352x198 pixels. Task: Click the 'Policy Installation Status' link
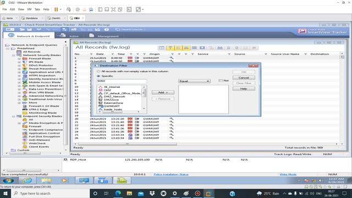coord(171,174)
